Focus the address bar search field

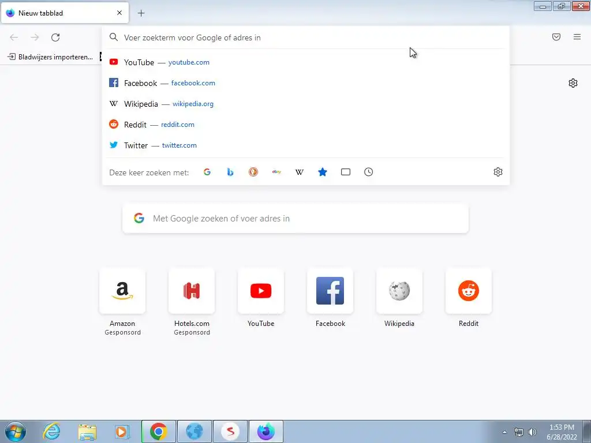306,37
